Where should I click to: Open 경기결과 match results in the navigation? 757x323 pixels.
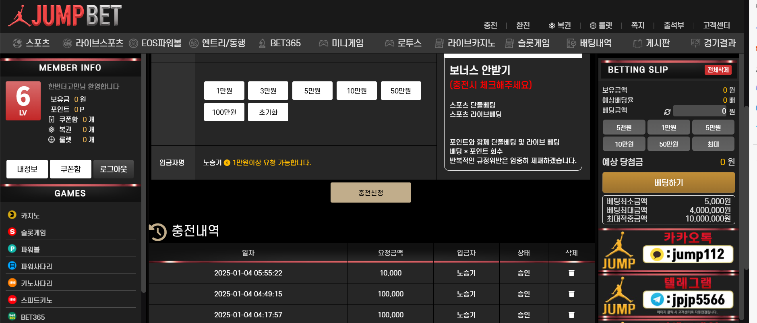[x=713, y=43]
